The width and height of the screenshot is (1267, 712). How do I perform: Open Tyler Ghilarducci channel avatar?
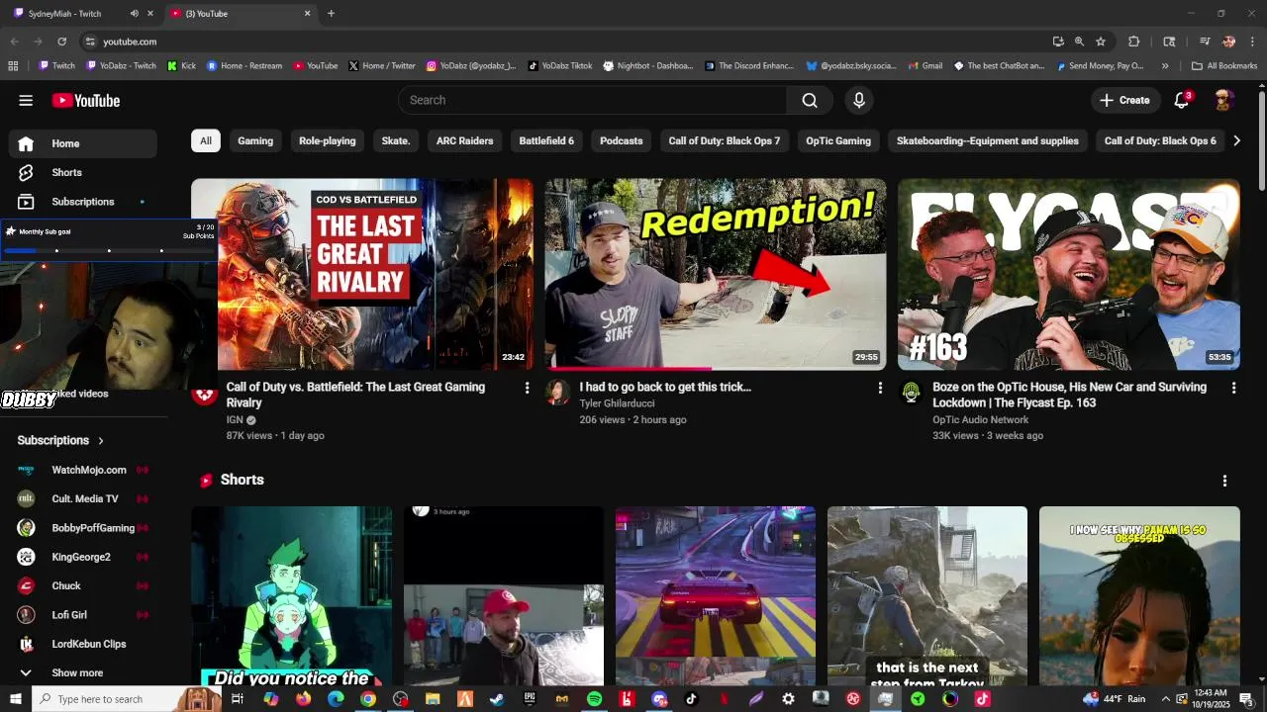click(x=557, y=393)
